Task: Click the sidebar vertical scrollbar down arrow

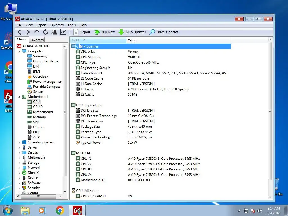Action: 65,192
